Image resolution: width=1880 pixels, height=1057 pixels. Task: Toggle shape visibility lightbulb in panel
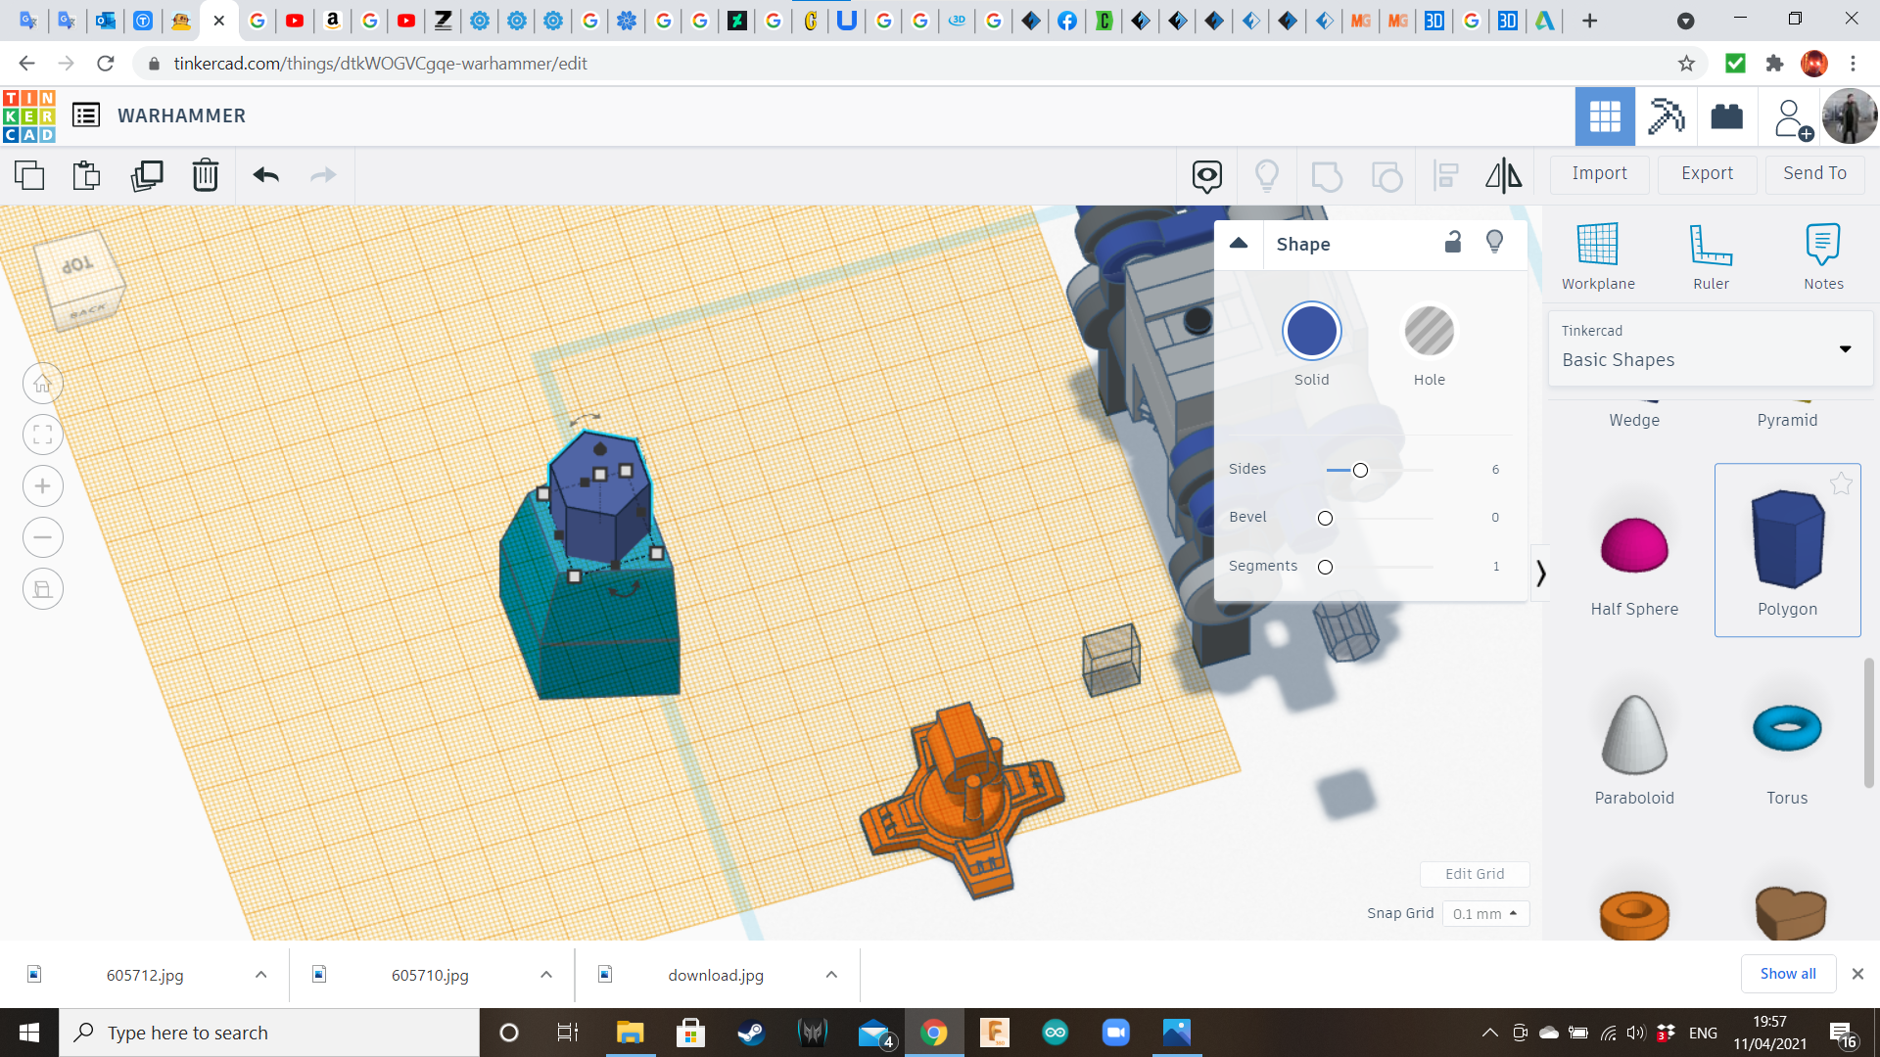click(x=1494, y=243)
